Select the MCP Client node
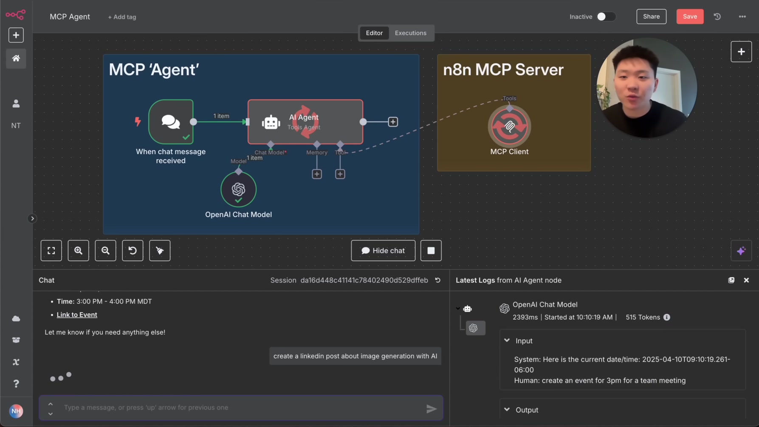The image size is (759, 427). (509, 126)
